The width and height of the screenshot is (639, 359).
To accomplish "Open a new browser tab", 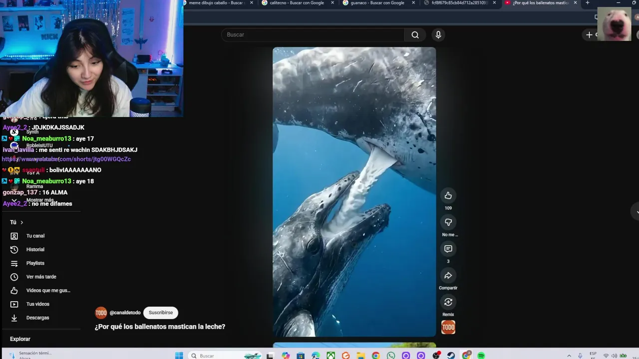I will (x=588, y=3).
